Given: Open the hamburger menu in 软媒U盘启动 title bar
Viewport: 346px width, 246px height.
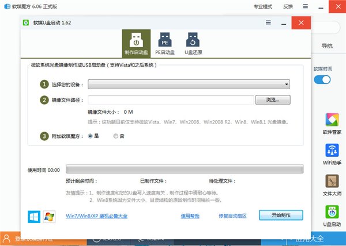Looking at the screenshot, I should coord(268,22).
